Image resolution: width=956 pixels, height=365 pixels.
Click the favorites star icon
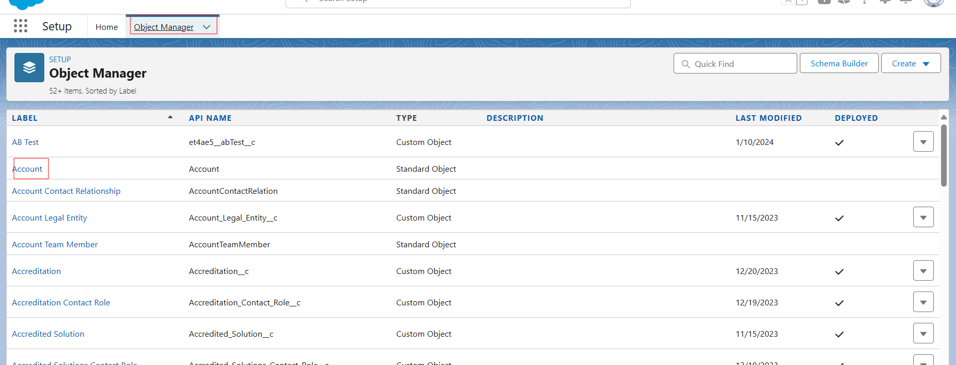click(x=788, y=2)
